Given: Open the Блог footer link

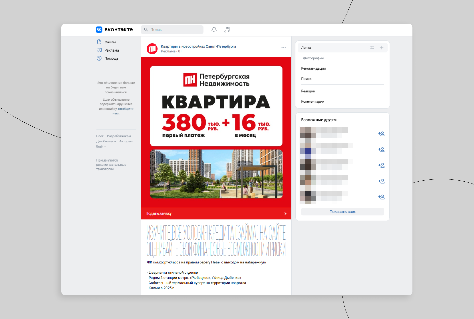Looking at the screenshot, I should pyautogui.click(x=100, y=136).
